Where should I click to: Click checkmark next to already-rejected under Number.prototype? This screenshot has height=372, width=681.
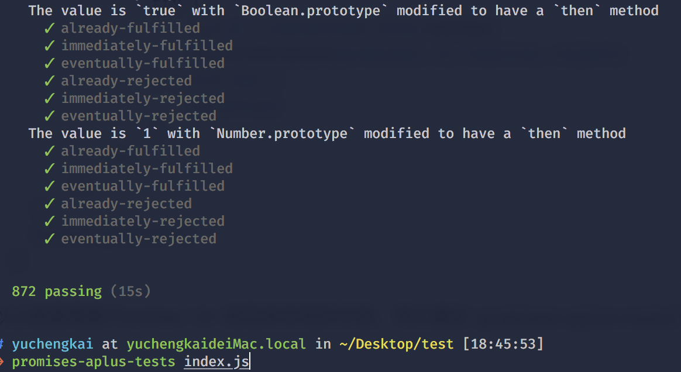pyautogui.click(x=50, y=204)
